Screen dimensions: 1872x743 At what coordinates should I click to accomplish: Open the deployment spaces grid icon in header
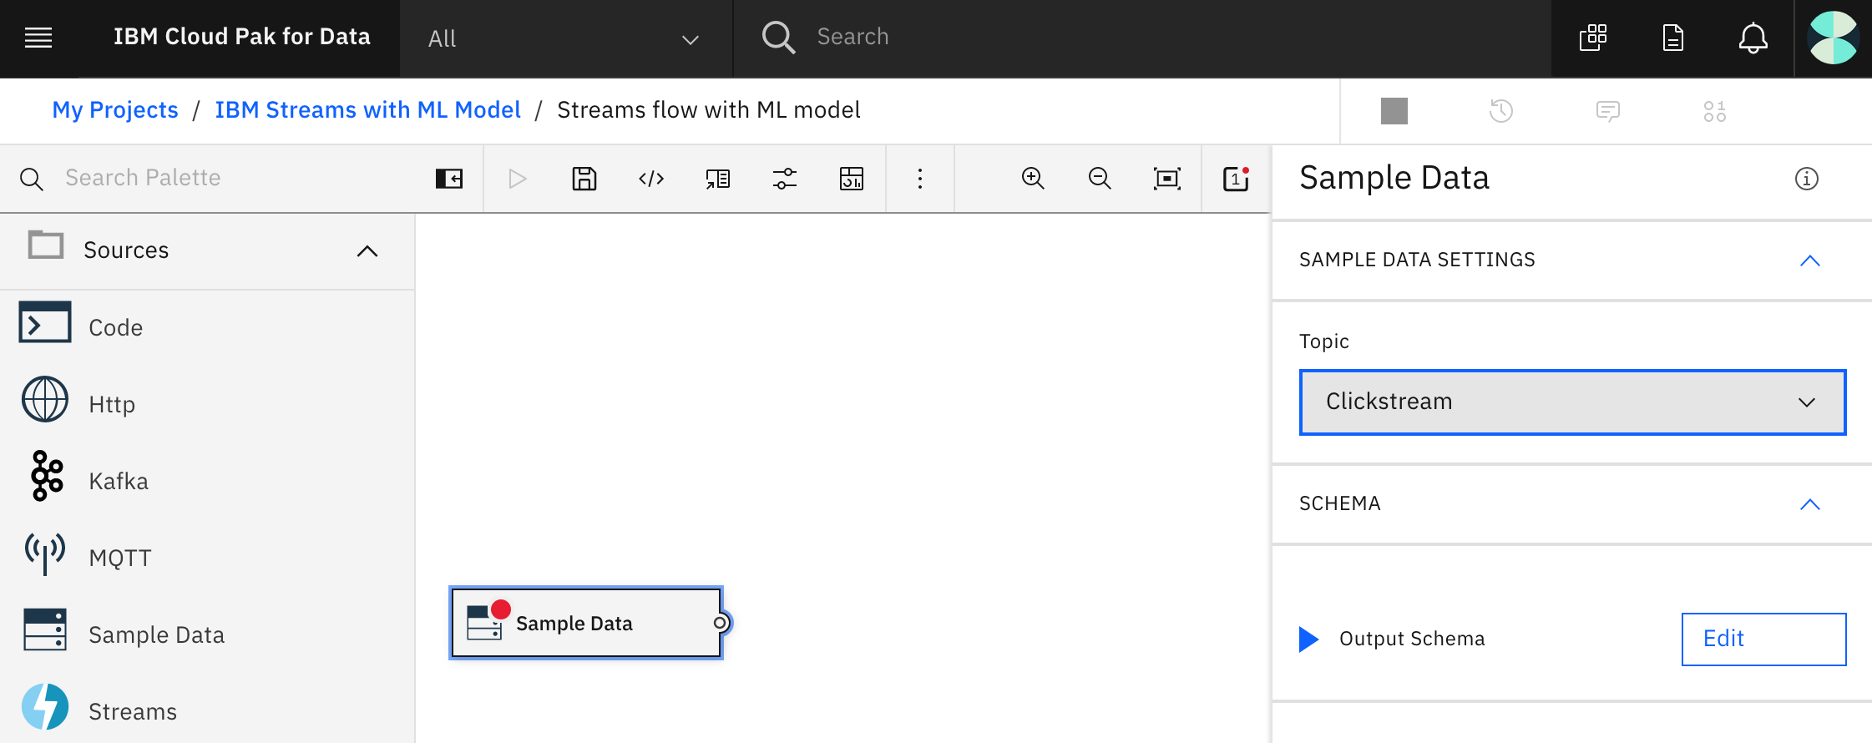point(1593,38)
